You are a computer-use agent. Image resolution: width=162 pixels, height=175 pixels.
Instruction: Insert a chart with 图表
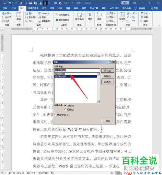coord(42,17)
